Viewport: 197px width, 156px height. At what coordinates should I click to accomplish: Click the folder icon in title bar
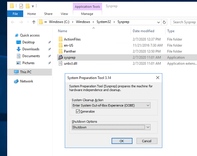(x=12, y=6)
